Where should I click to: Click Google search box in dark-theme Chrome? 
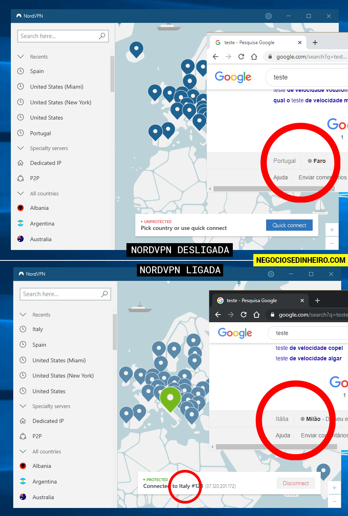pos(308,333)
